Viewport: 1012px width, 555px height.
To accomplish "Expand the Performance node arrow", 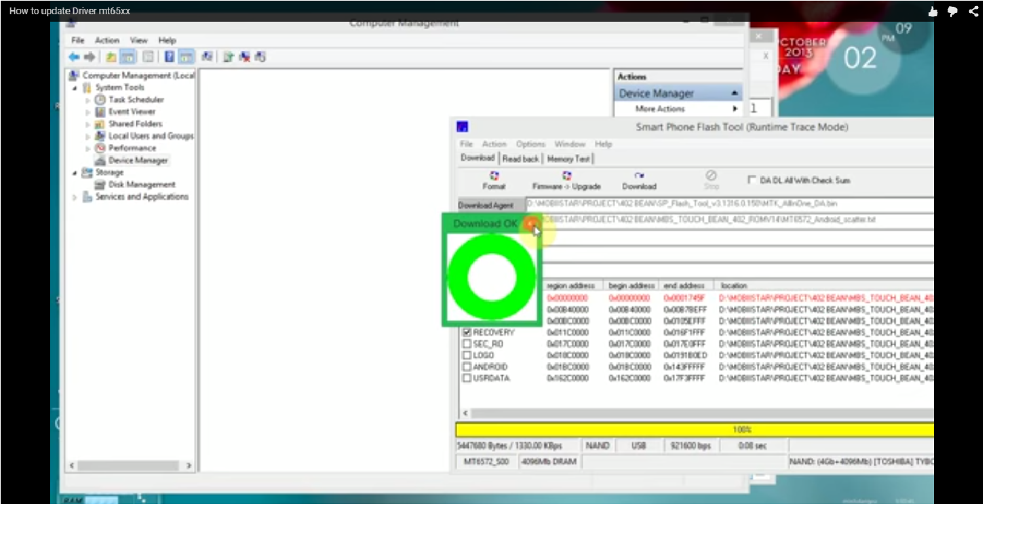I will pyautogui.click(x=87, y=149).
